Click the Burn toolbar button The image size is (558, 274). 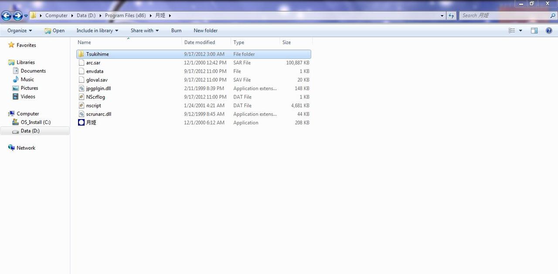point(176,30)
